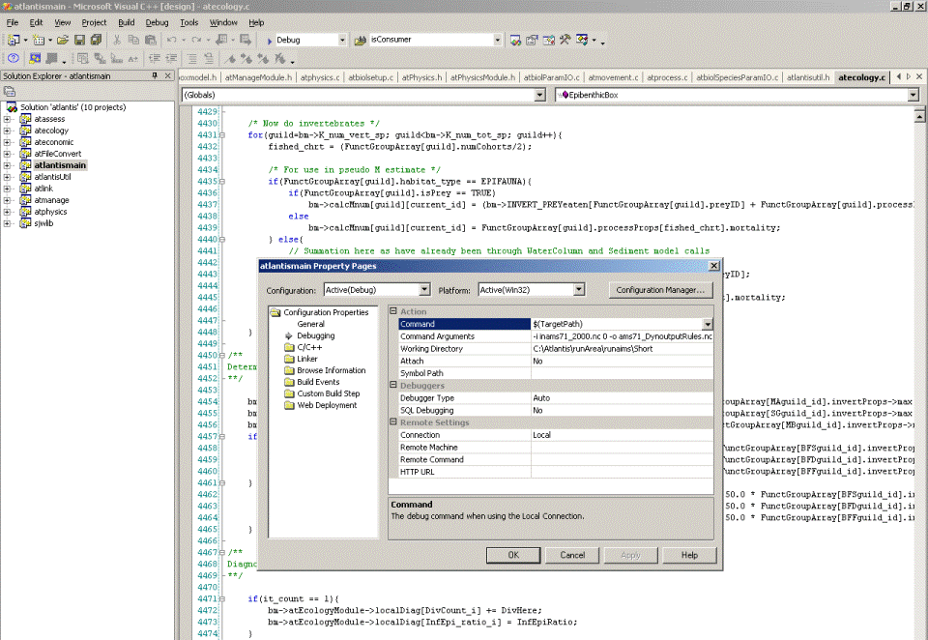Open the C/C++ folder in Property Pages

pos(308,347)
